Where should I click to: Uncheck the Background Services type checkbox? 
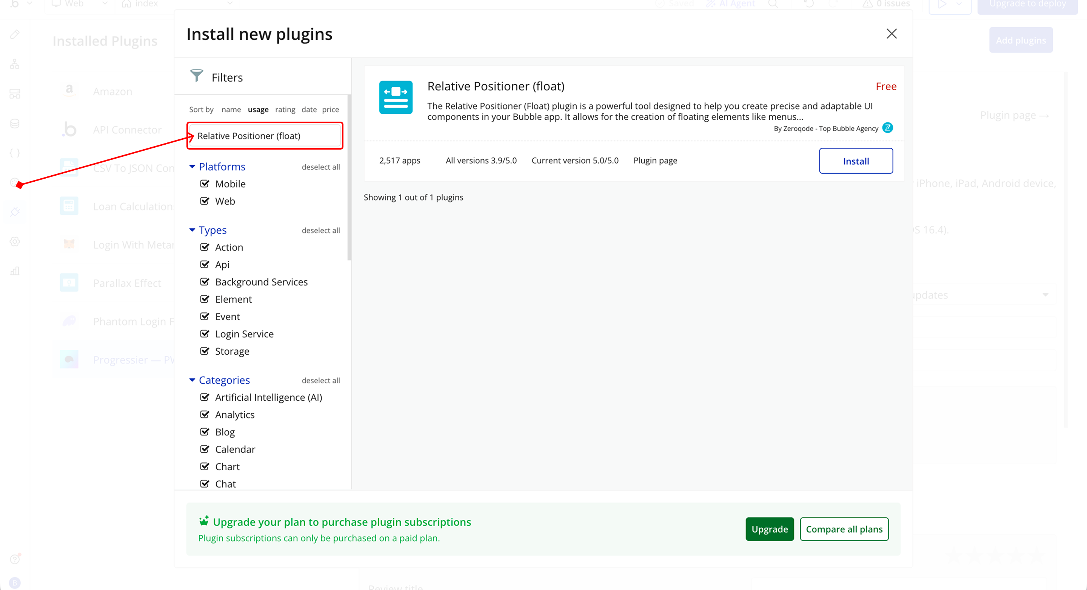pos(205,282)
